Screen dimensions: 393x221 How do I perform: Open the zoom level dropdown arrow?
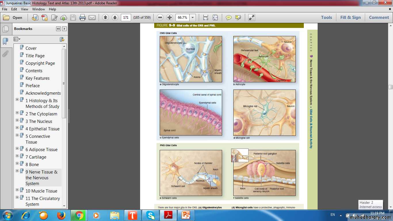pyautogui.click(x=193, y=18)
